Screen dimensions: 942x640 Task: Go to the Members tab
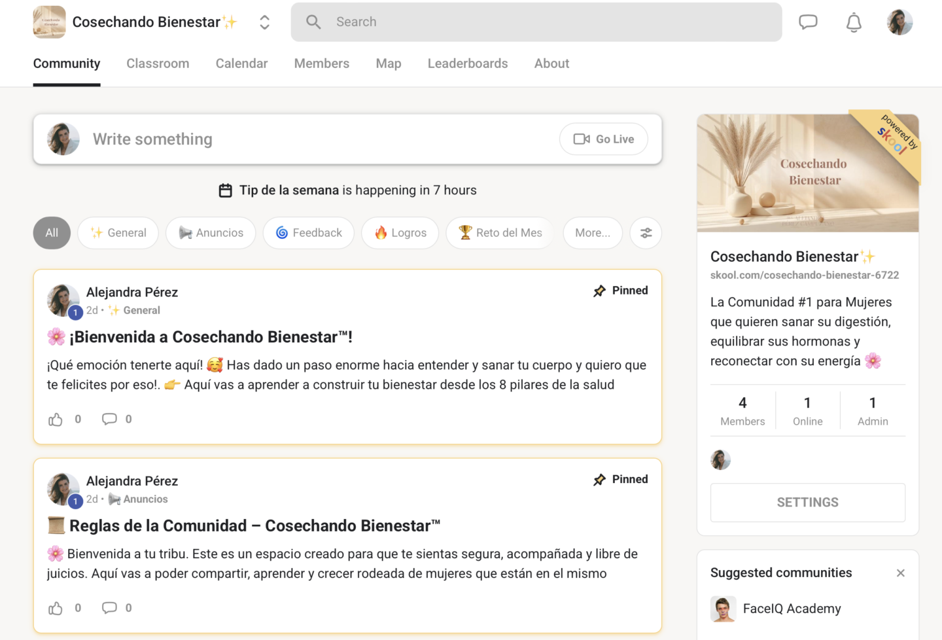pos(321,63)
